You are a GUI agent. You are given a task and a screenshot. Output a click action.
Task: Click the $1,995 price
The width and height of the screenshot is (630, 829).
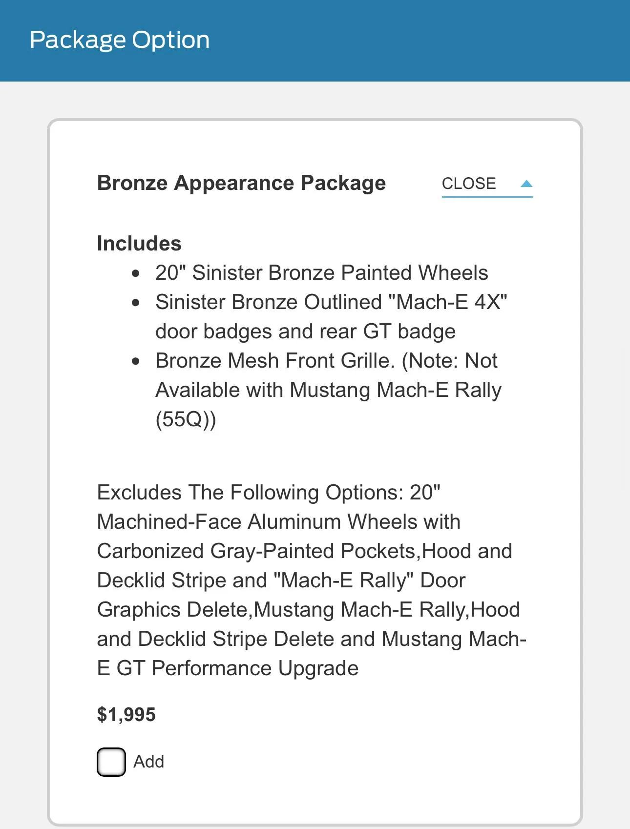pyautogui.click(x=126, y=715)
